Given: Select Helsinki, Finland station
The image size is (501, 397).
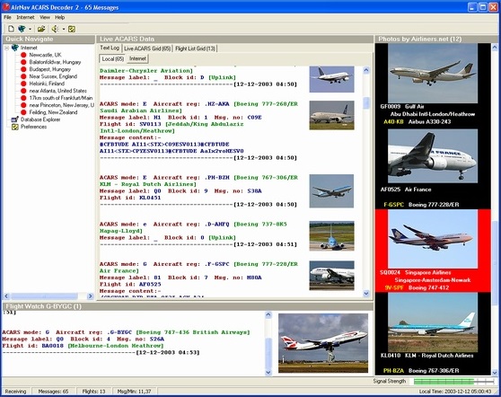Looking at the screenshot, I should 47,84.
